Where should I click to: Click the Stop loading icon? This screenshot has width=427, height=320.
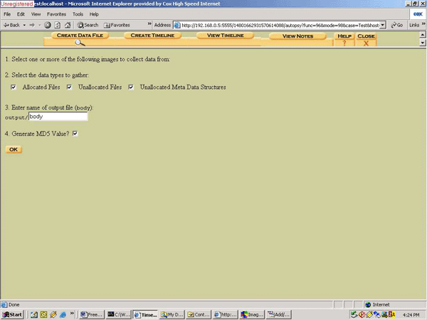(x=48, y=25)
